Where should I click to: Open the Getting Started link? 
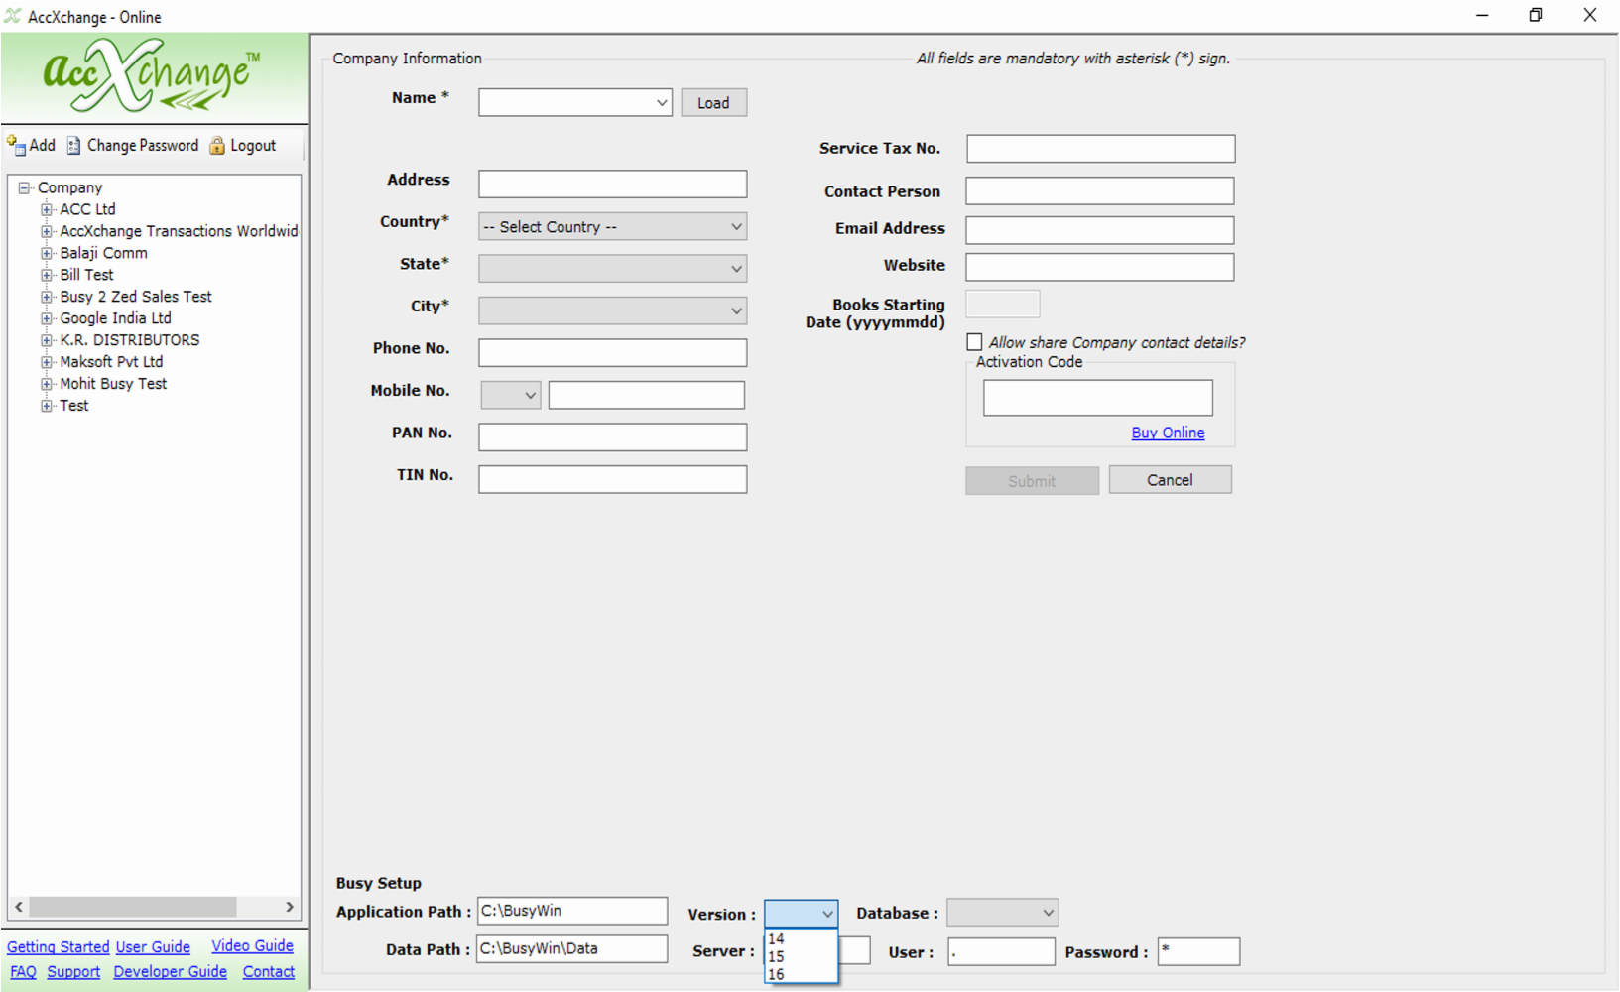(58, 947)
